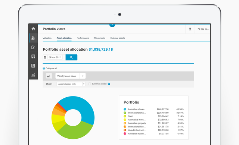Open the newspaper sidebar icon
The height and width of the screenshot is (145, 239).
tap(33, 66)
